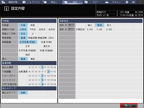
Task: Select 片面 for print side
Action: [23, 25]
